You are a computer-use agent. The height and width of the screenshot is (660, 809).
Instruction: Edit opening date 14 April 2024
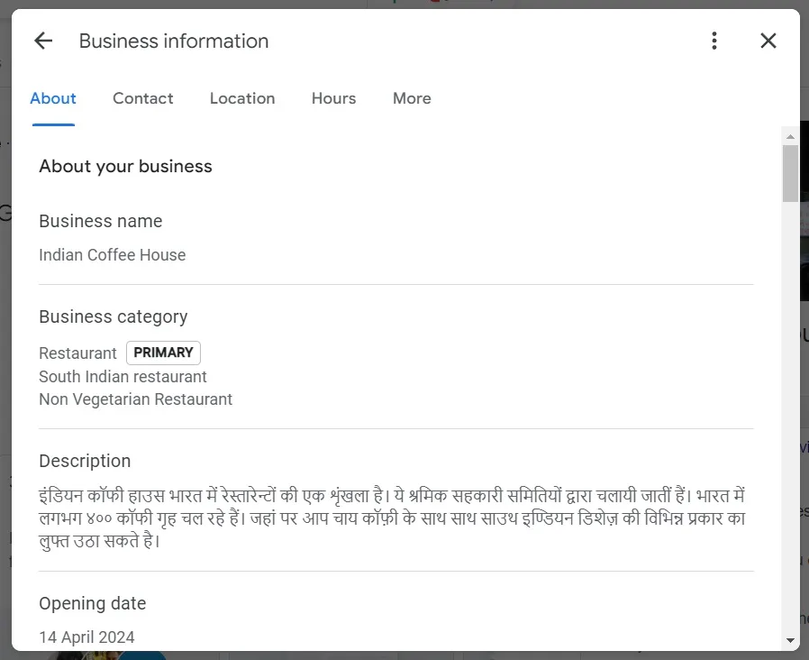tap(86, 637)
